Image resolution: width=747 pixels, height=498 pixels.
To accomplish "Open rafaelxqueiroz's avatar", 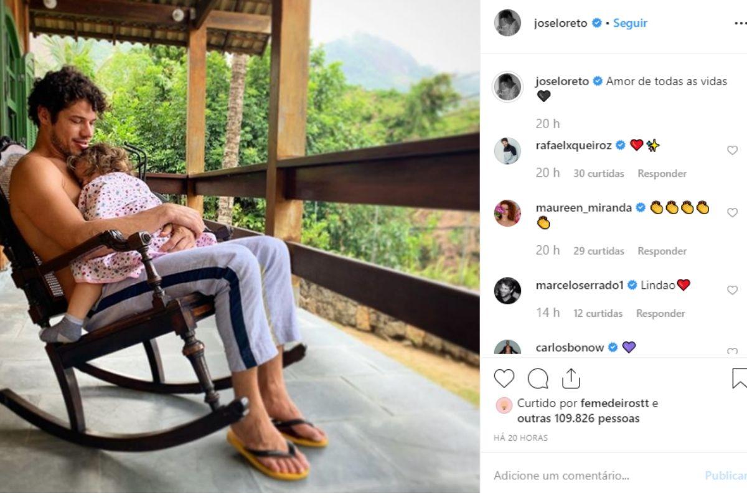I will (x=507, y=151).
